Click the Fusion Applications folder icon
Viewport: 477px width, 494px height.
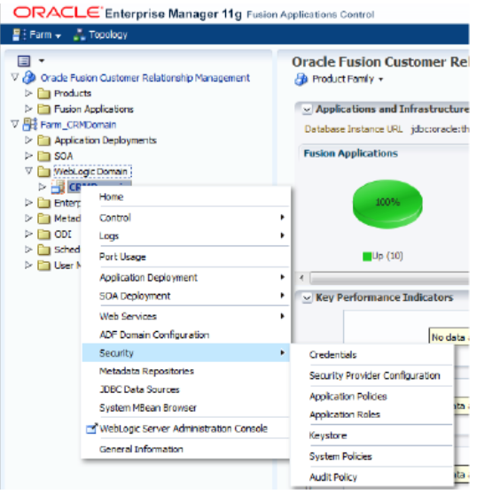pyautogui.click(x=43, y=109)
